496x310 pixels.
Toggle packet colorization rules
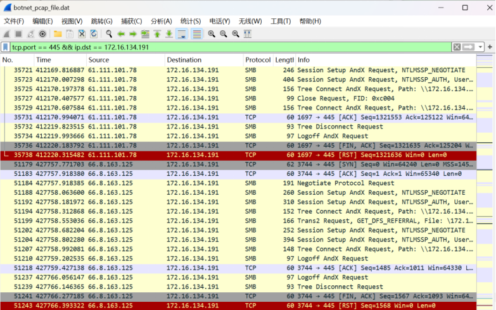197,34
